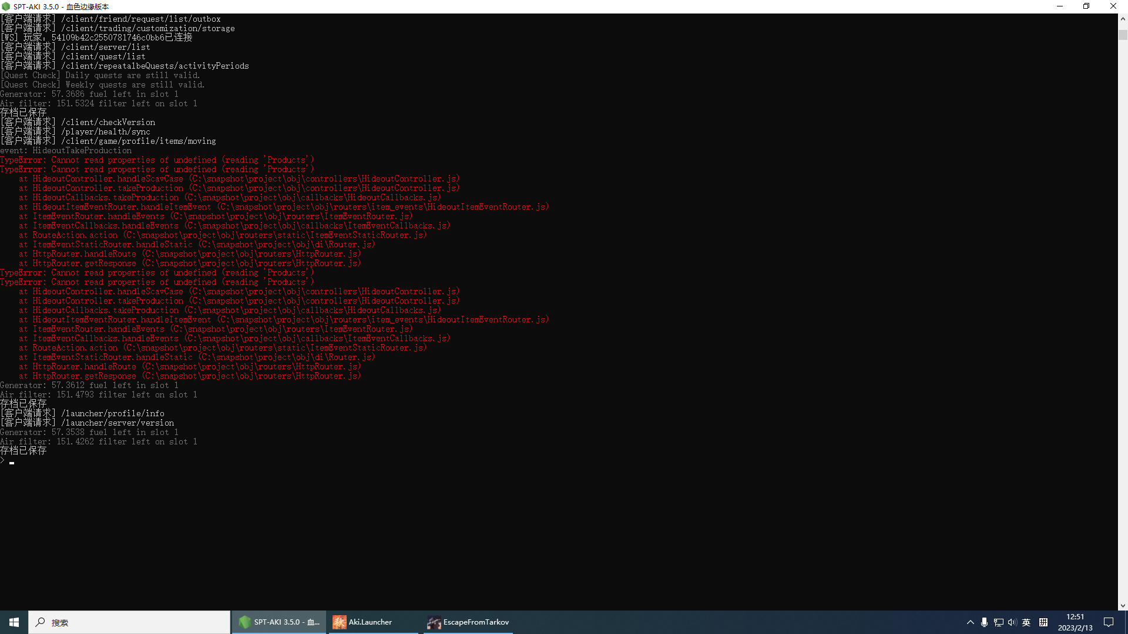This screenshot has height=634, width=1128.
Task: Click the microphone tray icon
Action: 984,622
